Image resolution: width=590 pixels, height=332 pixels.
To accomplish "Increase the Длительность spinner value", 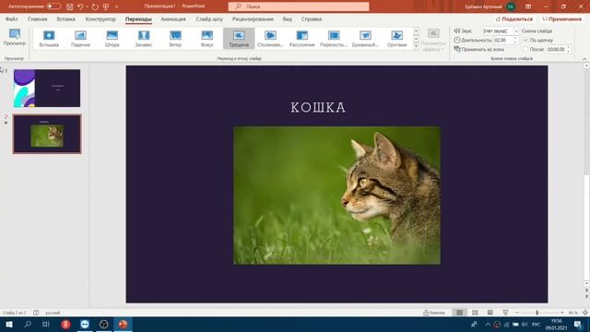I will click(x=515, y=38).
